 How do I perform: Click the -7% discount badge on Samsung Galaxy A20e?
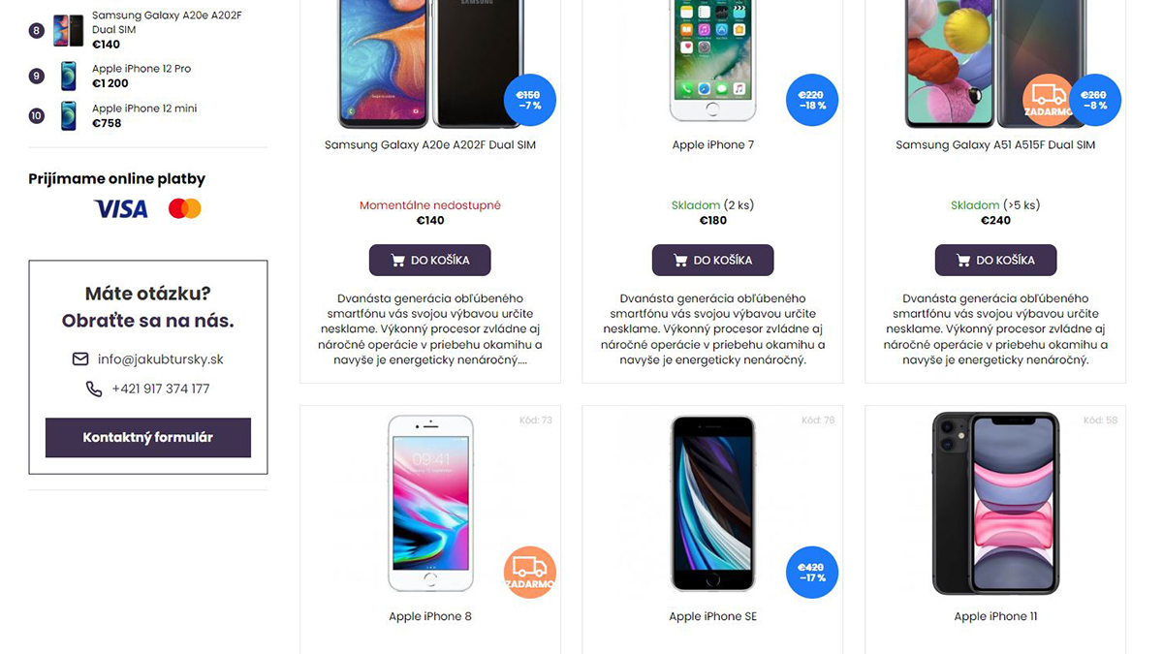(530, 100)
